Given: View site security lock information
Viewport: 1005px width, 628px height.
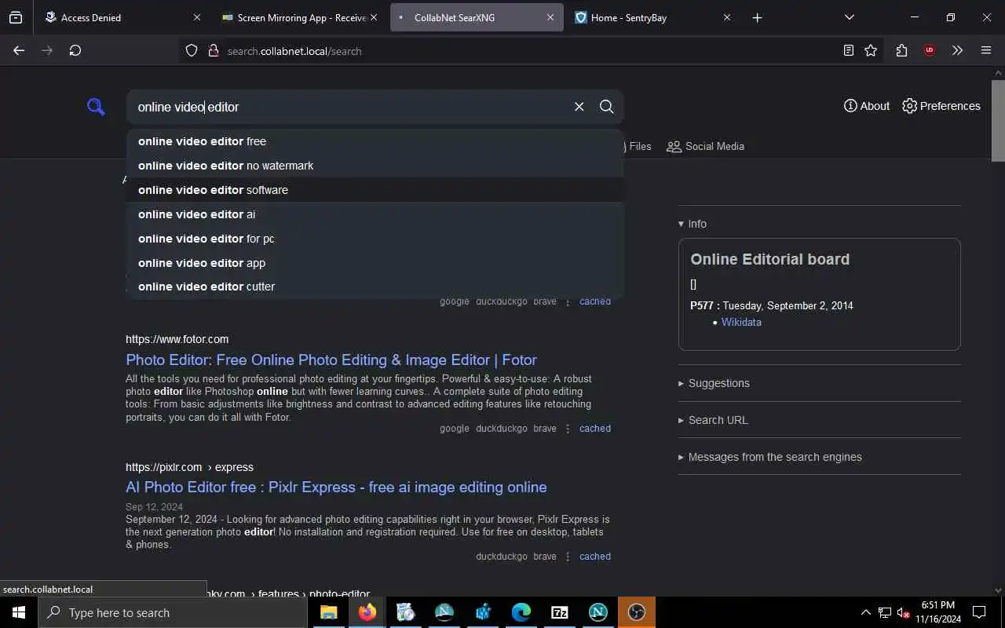Looking at the screenshot, I should pyautogui.click(x=213, y=51).
